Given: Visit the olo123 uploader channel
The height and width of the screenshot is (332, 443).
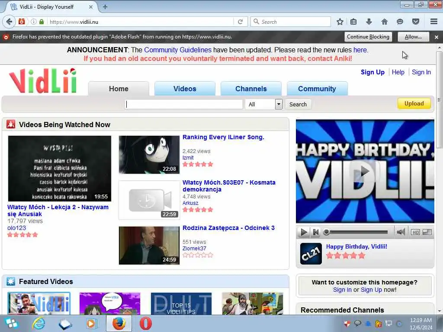Looking at the screenshot, I should pyautogui.click(x=17, y=228).
